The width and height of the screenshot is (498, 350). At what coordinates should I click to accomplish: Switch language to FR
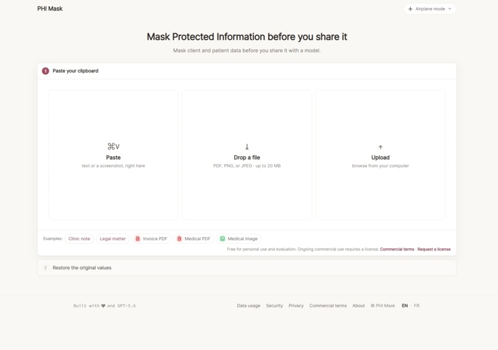(416, 306)
